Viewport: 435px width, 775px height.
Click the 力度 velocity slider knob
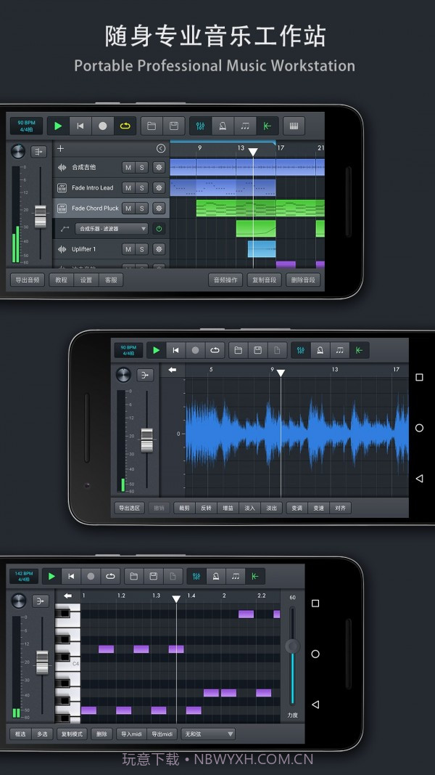(292, 646)
